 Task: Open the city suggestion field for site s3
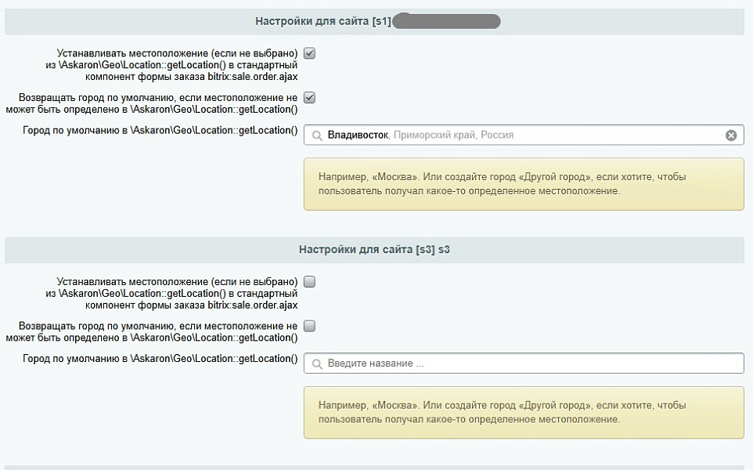[470, 363]
